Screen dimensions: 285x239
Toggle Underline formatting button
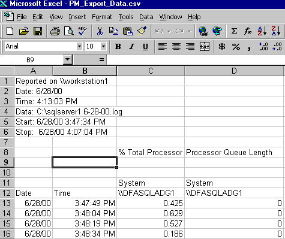145,47
